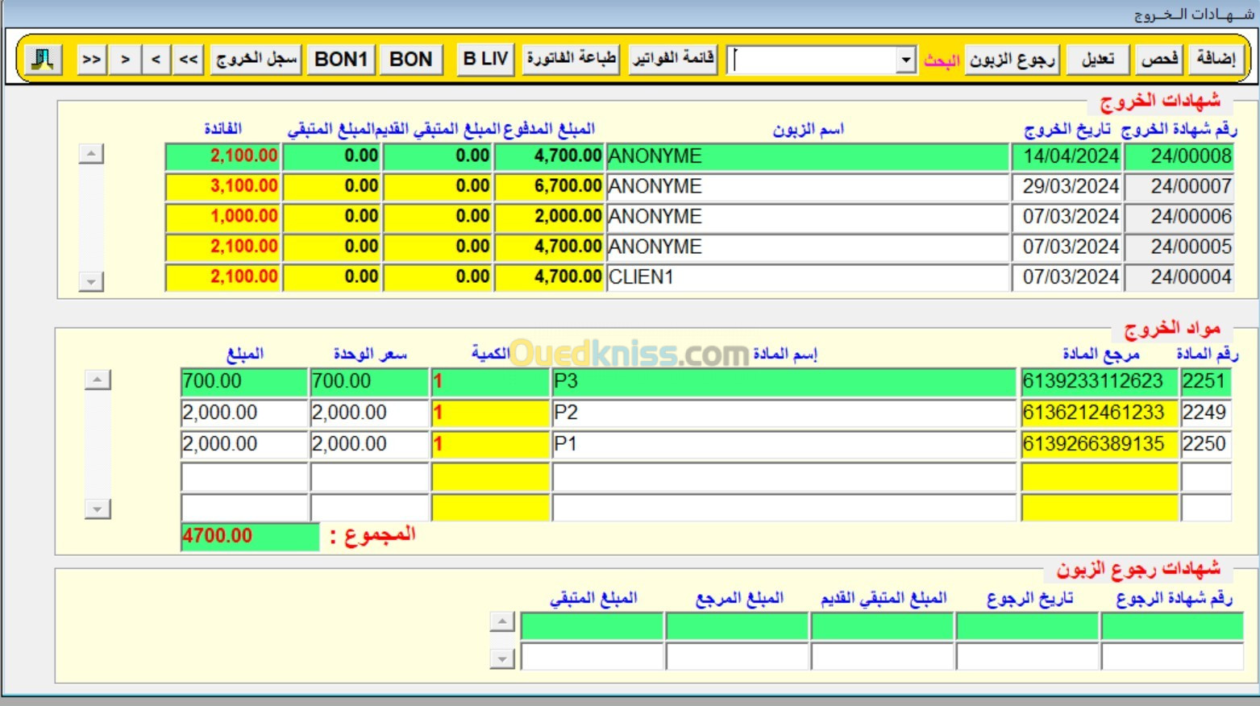Click the تعديل edit button
This screenshot has height=706, width=1260.
coord(1097,59)
